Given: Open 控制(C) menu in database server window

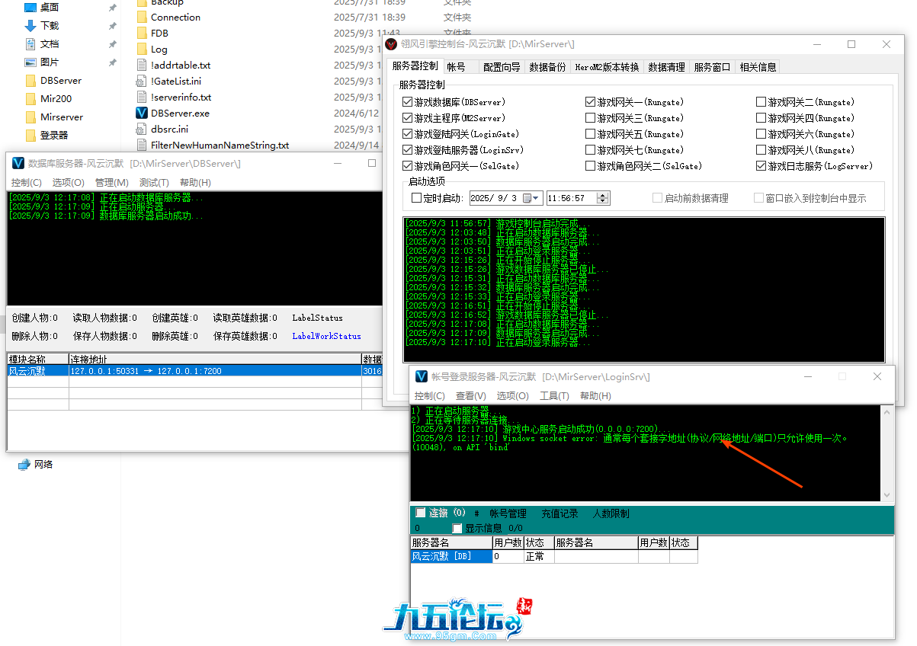Looking at the screenshot, I should pyautogui.click(x=26, y=183).
